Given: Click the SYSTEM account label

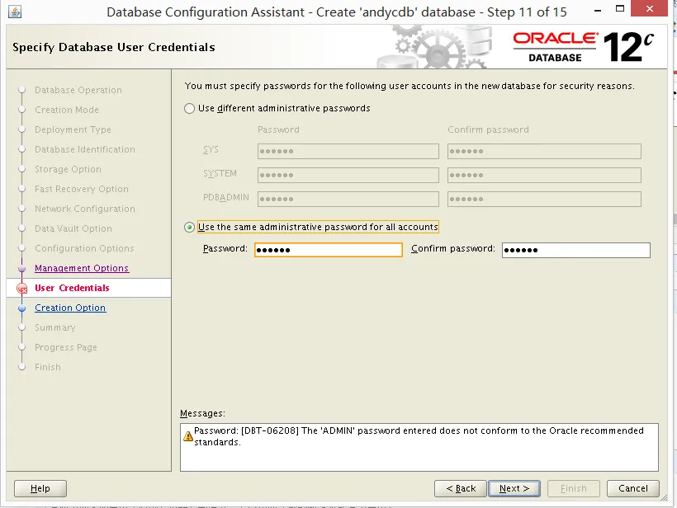Looking at the screenshot, I should [220, 173].
